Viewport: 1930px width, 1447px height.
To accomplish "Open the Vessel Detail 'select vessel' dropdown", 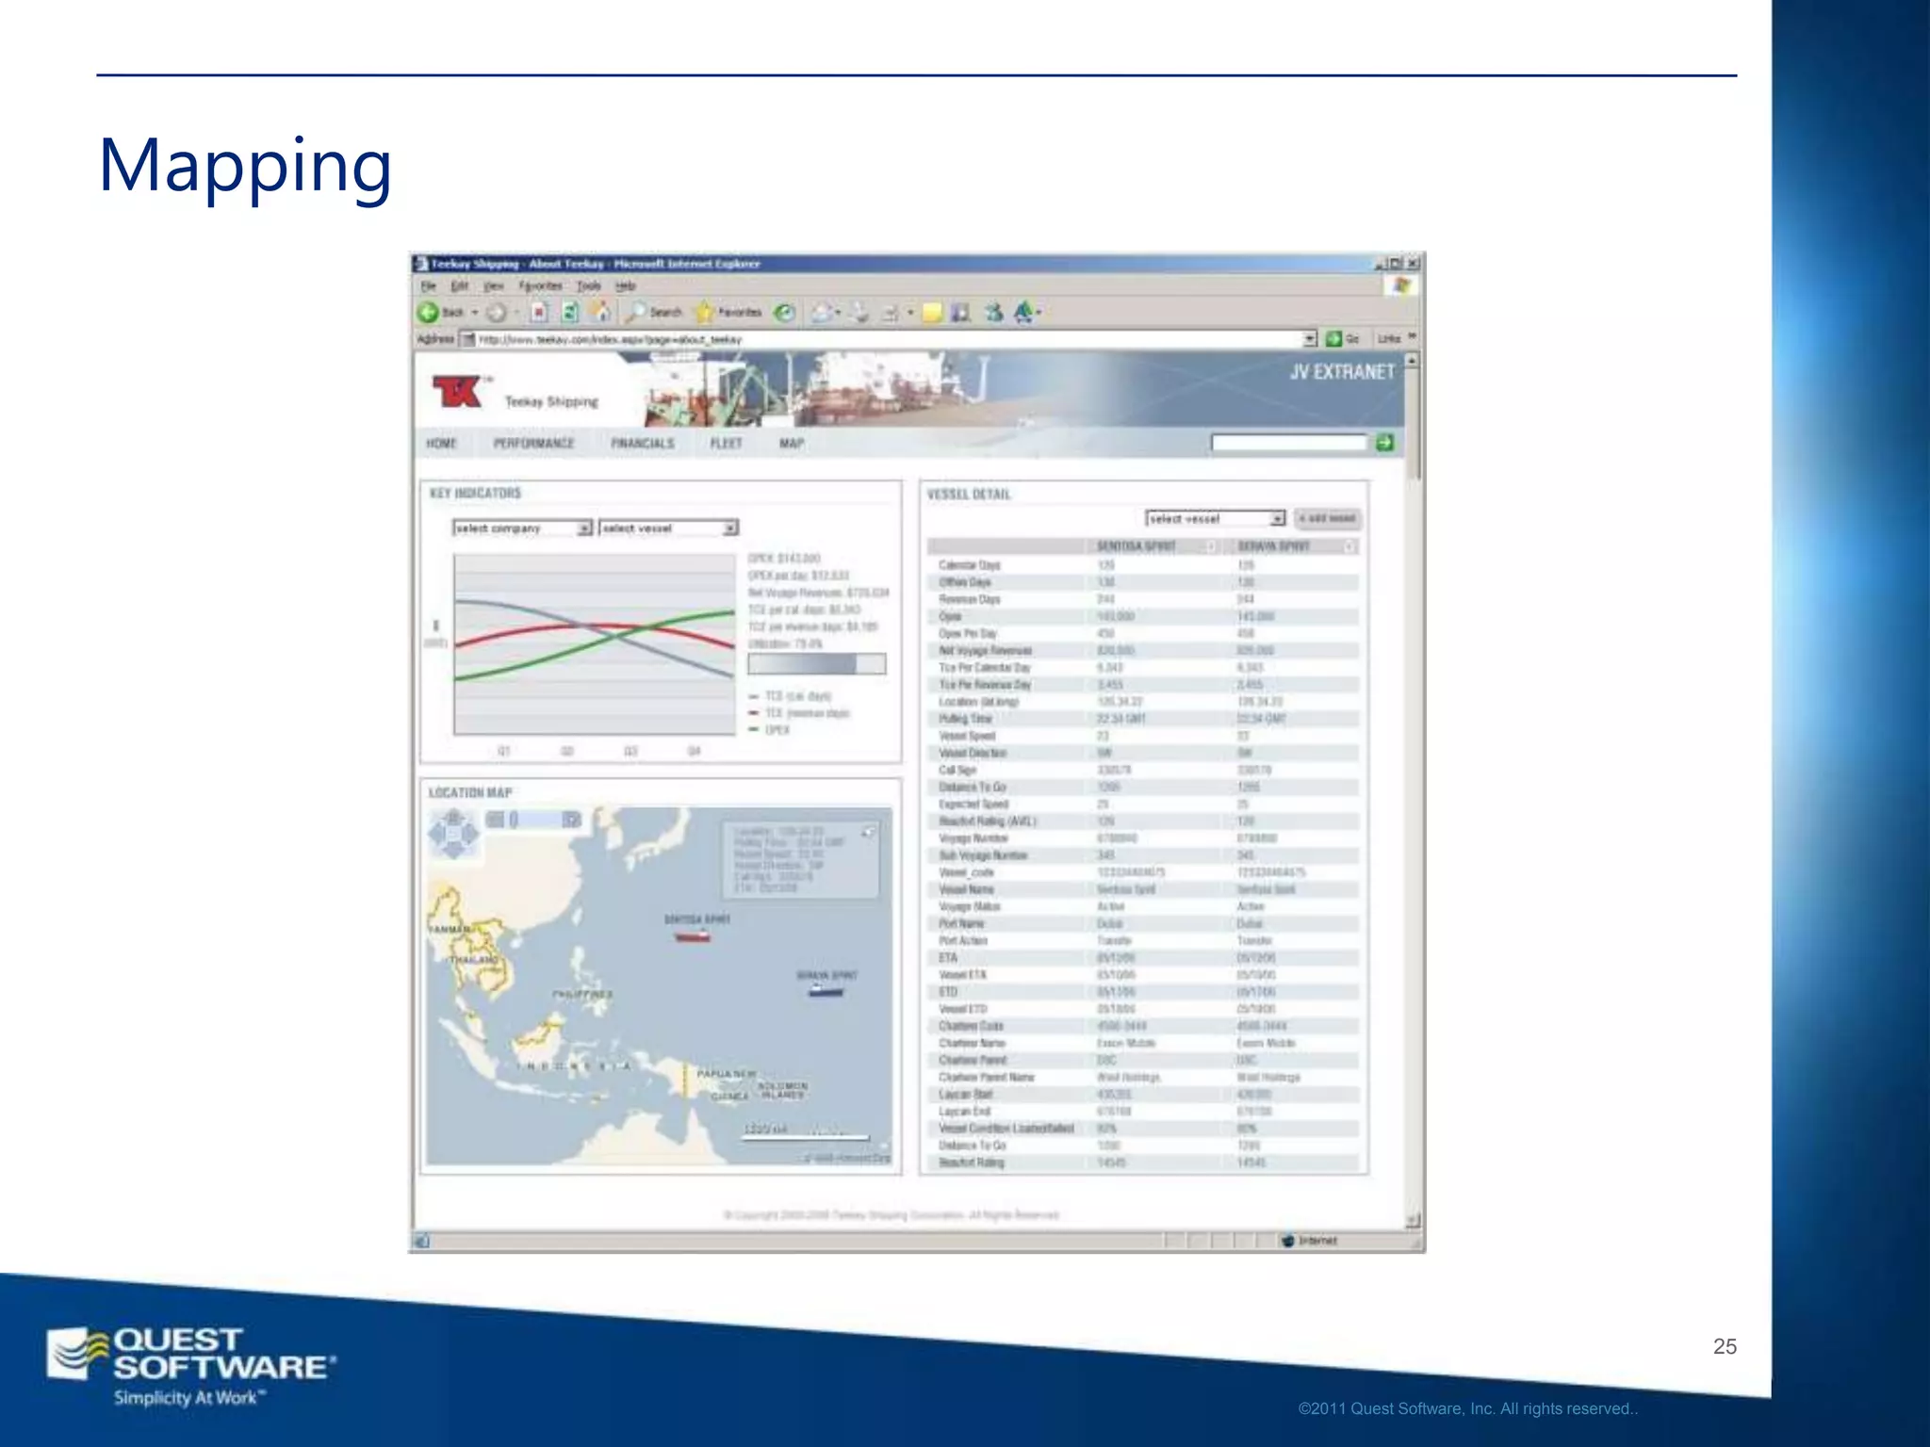I will click(x=1215, y=519).
